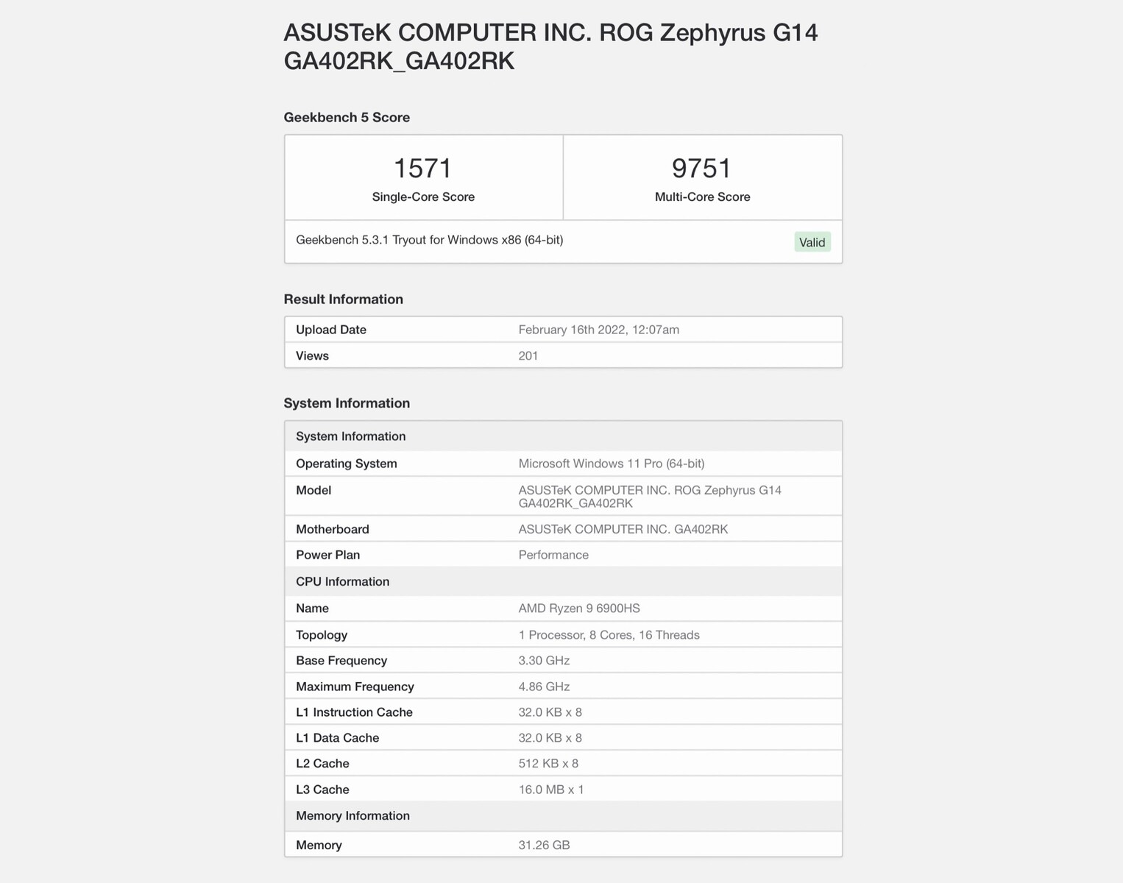Click the CPU Information section header

pos(342,581)
